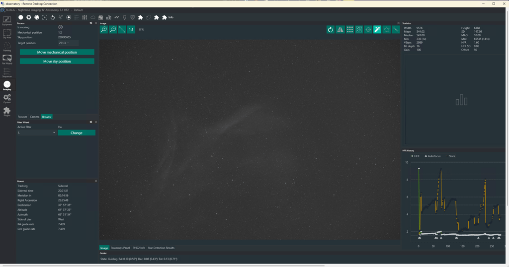Set image zoom to 1:1

pos(131,29)
